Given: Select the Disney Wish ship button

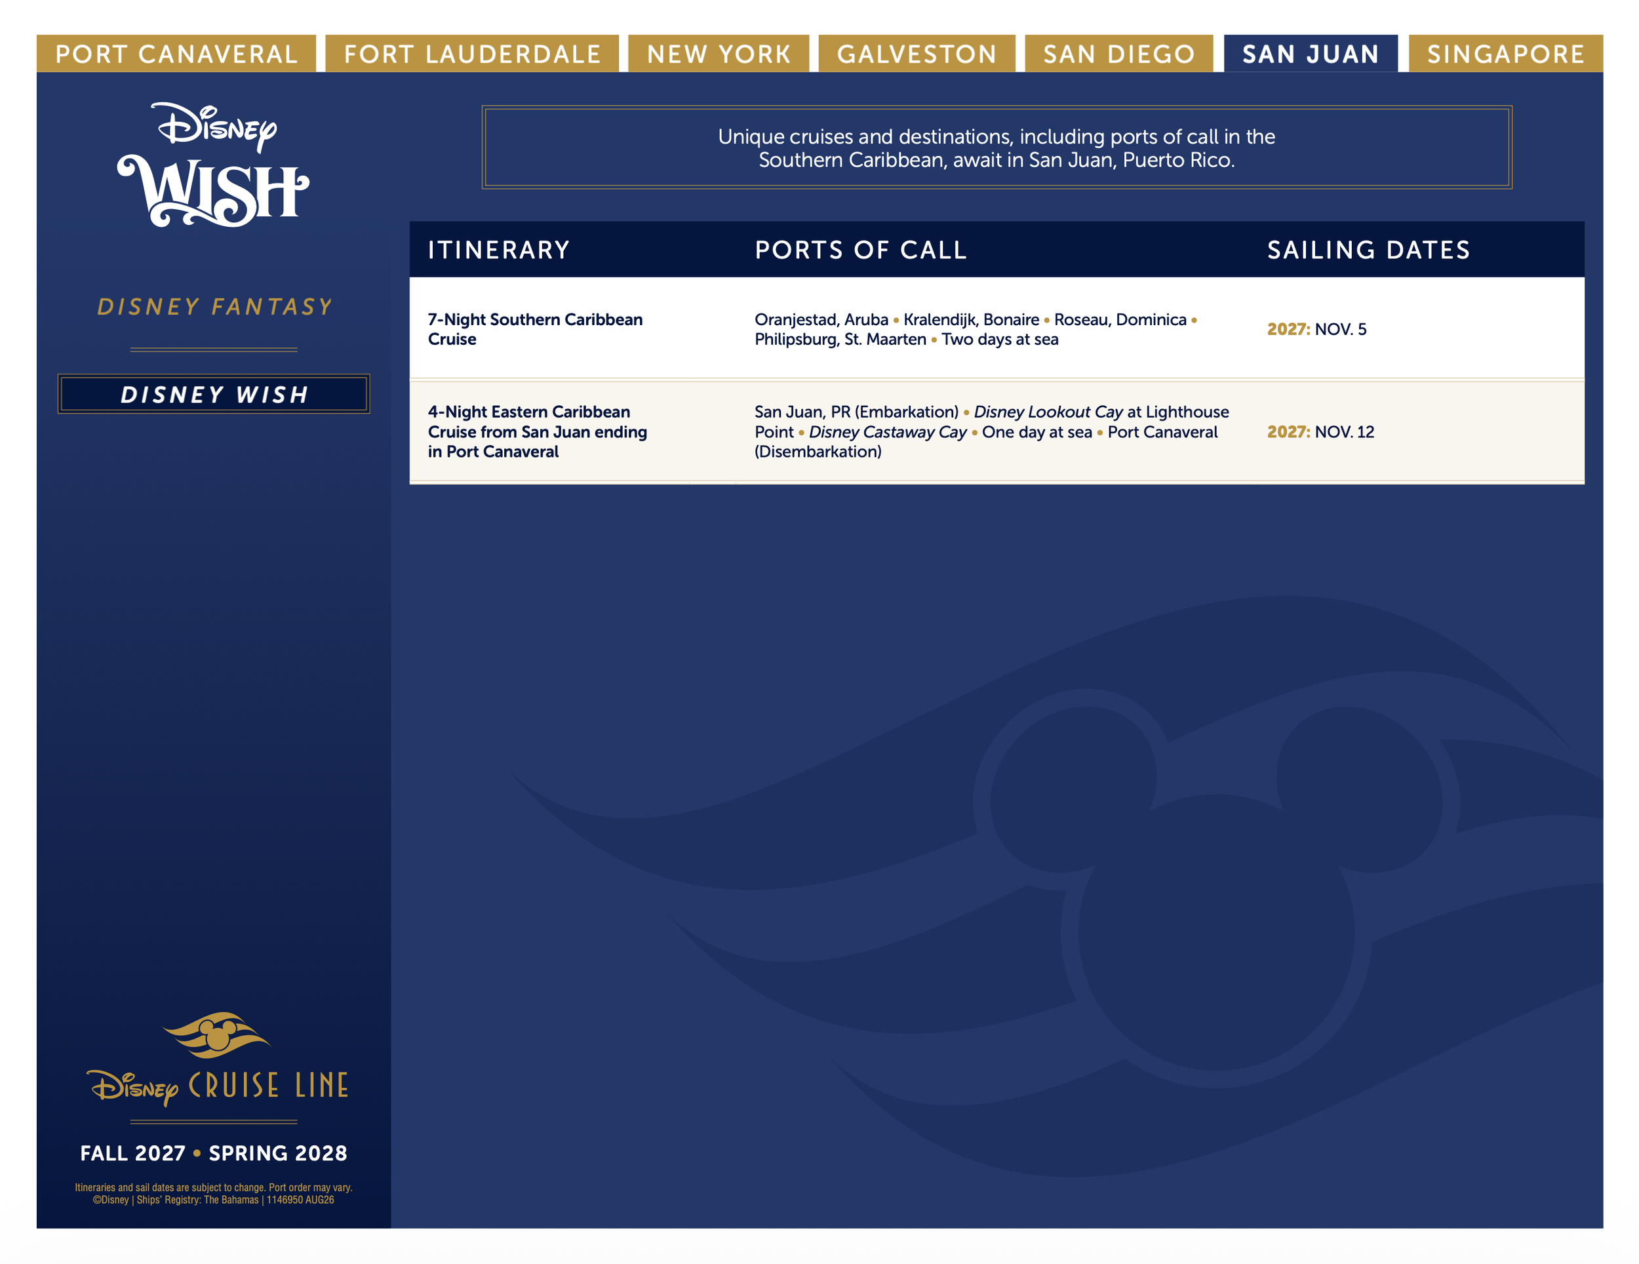Looking at the screenshot, I should coord(214,394).
